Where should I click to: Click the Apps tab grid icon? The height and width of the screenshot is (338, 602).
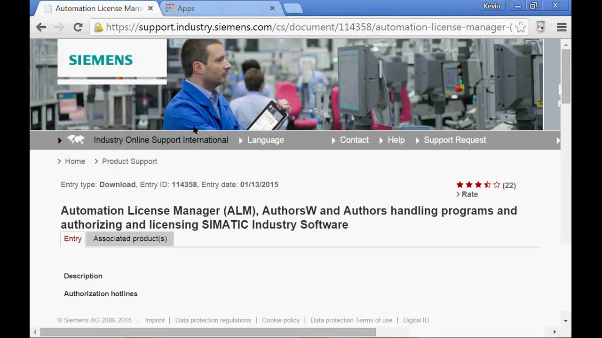click(x=170, y=8)
